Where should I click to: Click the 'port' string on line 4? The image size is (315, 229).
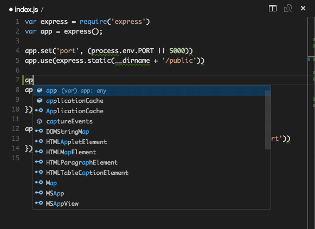pos(68,51)
